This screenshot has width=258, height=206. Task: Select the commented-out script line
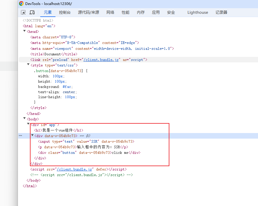tap(82, 175)
